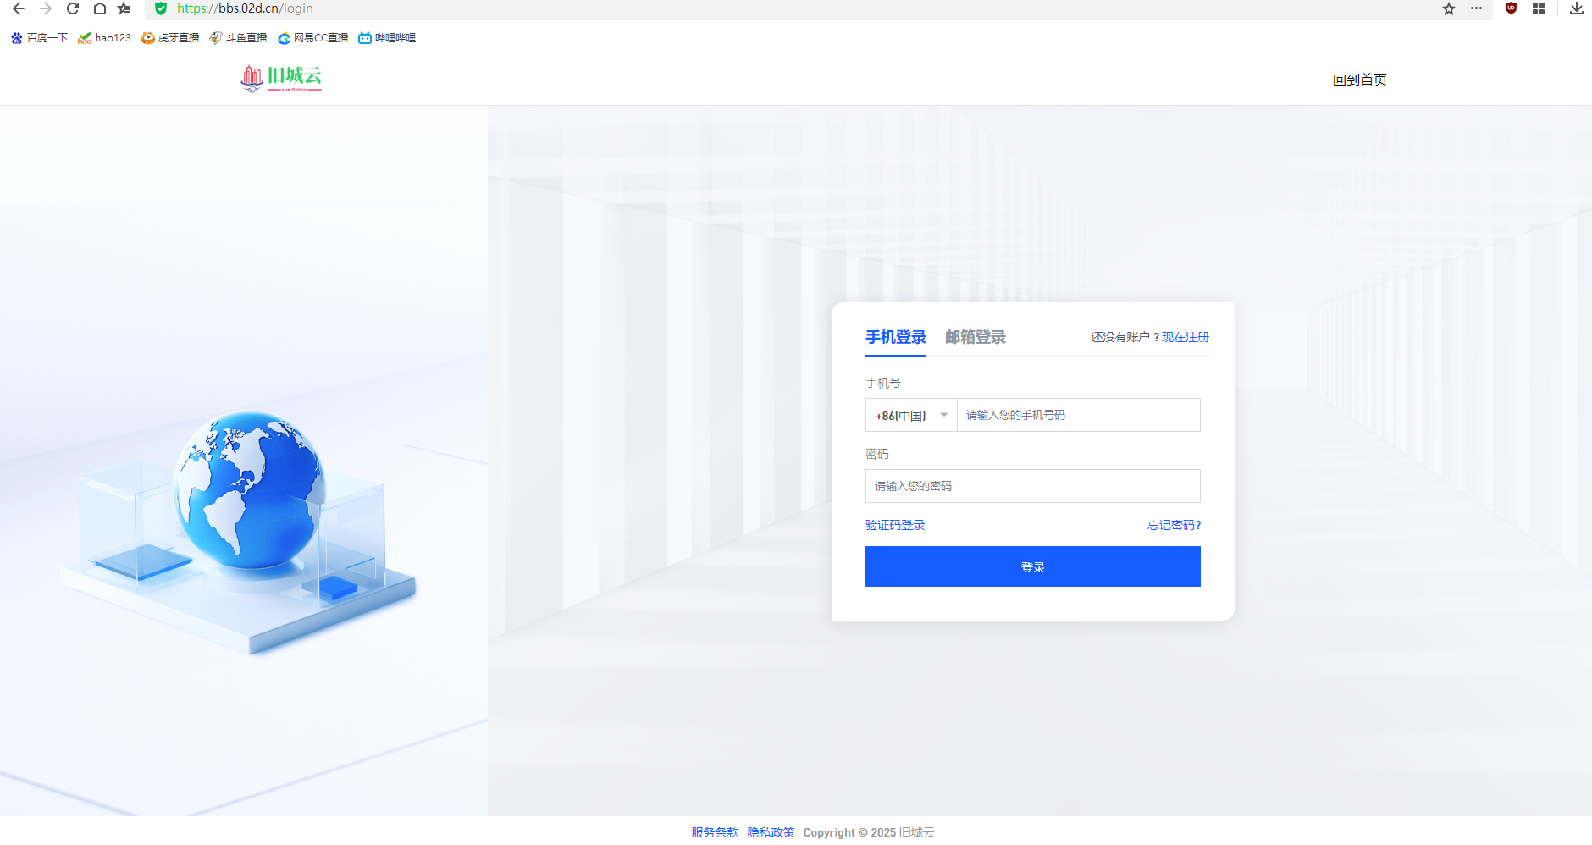
Task: Open the favorites list star icon
Action: [x=124, y=8]
